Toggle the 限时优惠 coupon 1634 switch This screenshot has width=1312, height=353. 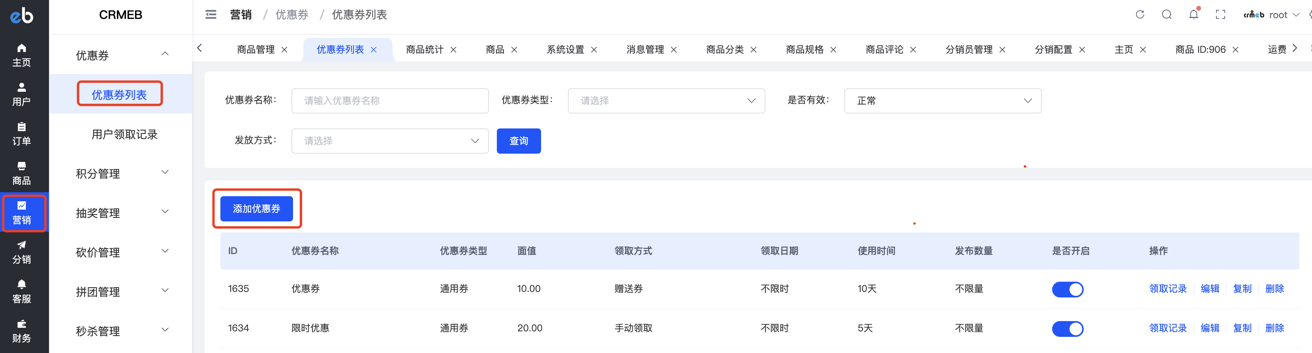click(x=1068, y=329)
